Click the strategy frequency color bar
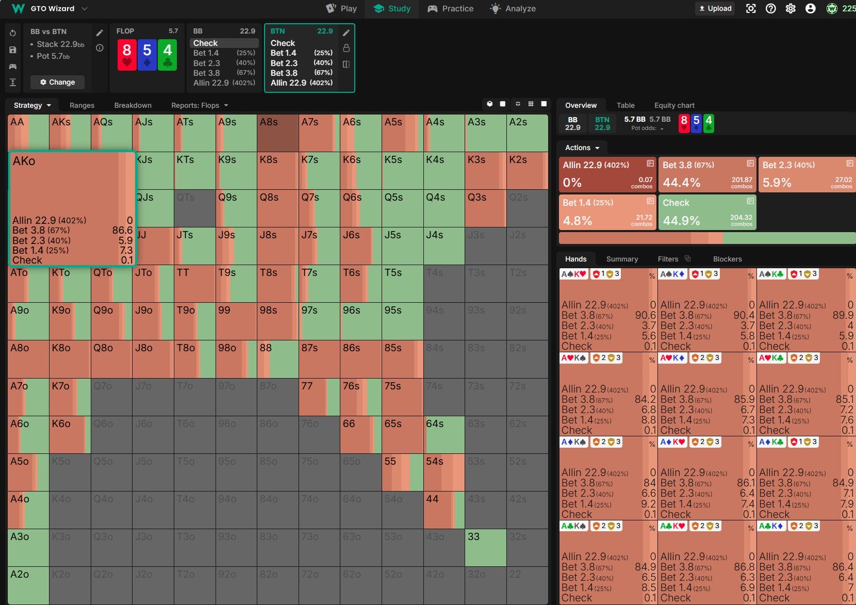856x605 pixels. [x=706, y=238]
